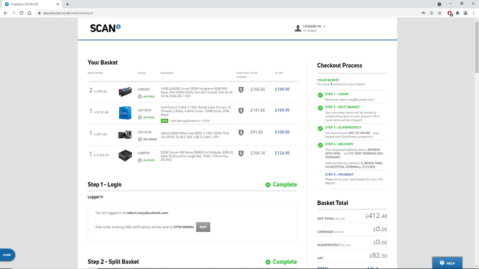The height and width of the screenshot is (269, 479).
Task: Open a new browser tab
Action: pyautogui.click(x=67, y=4)
